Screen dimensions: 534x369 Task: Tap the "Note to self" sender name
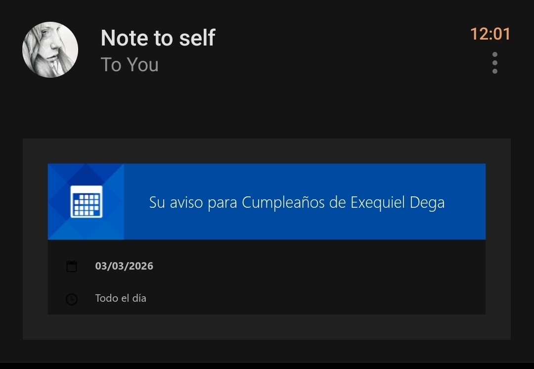158,38
